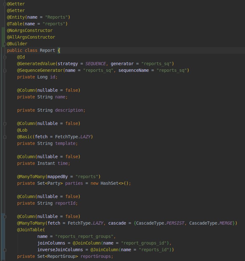245x261 pixels.
Task: Click the @JoinTable annotation
Action: coord(30,230)
